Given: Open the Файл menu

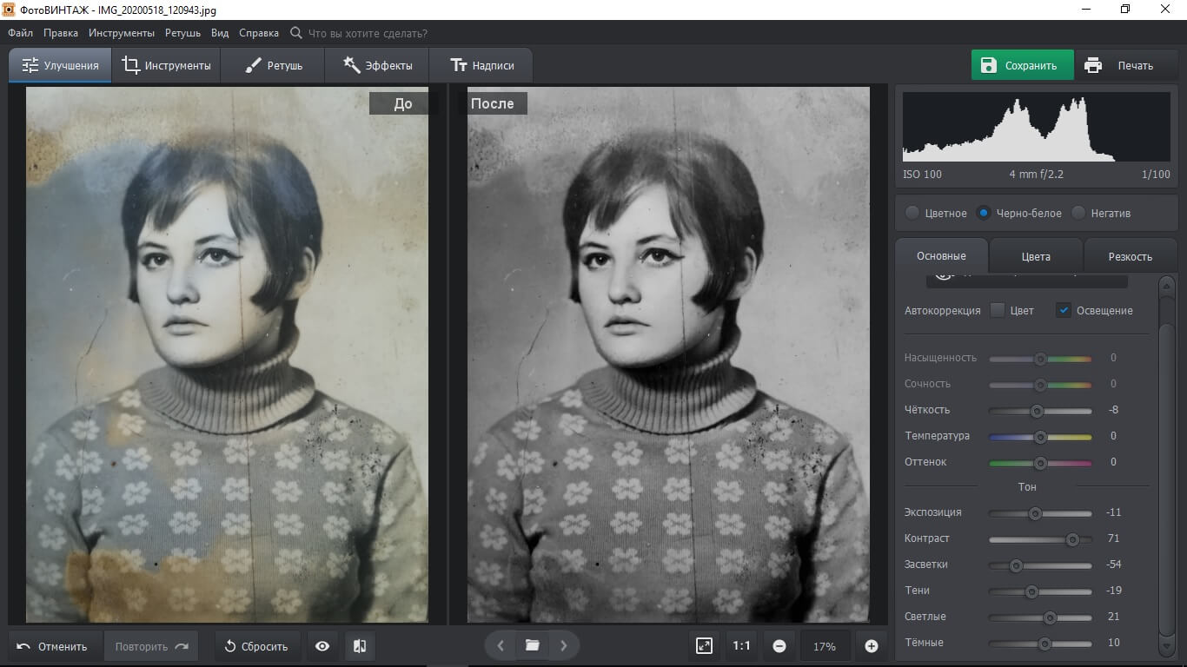Looking at the screenshot, I should [x=21, y=33].
